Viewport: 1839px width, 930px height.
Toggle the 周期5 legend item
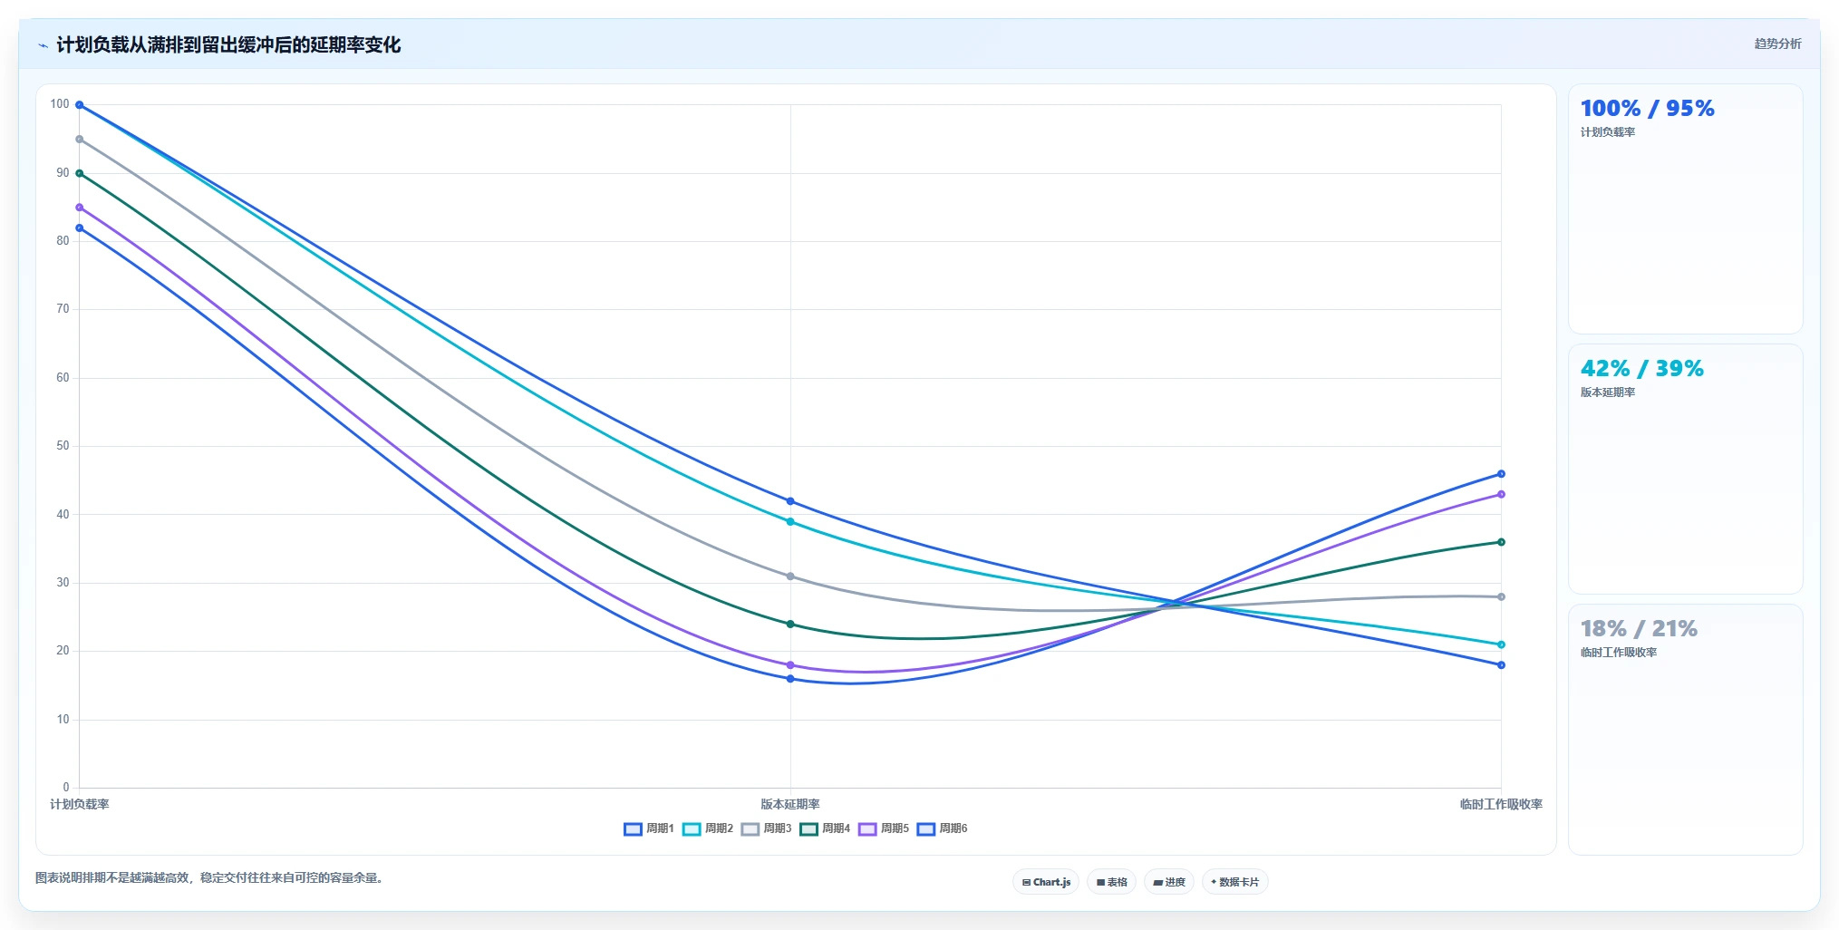884,828
